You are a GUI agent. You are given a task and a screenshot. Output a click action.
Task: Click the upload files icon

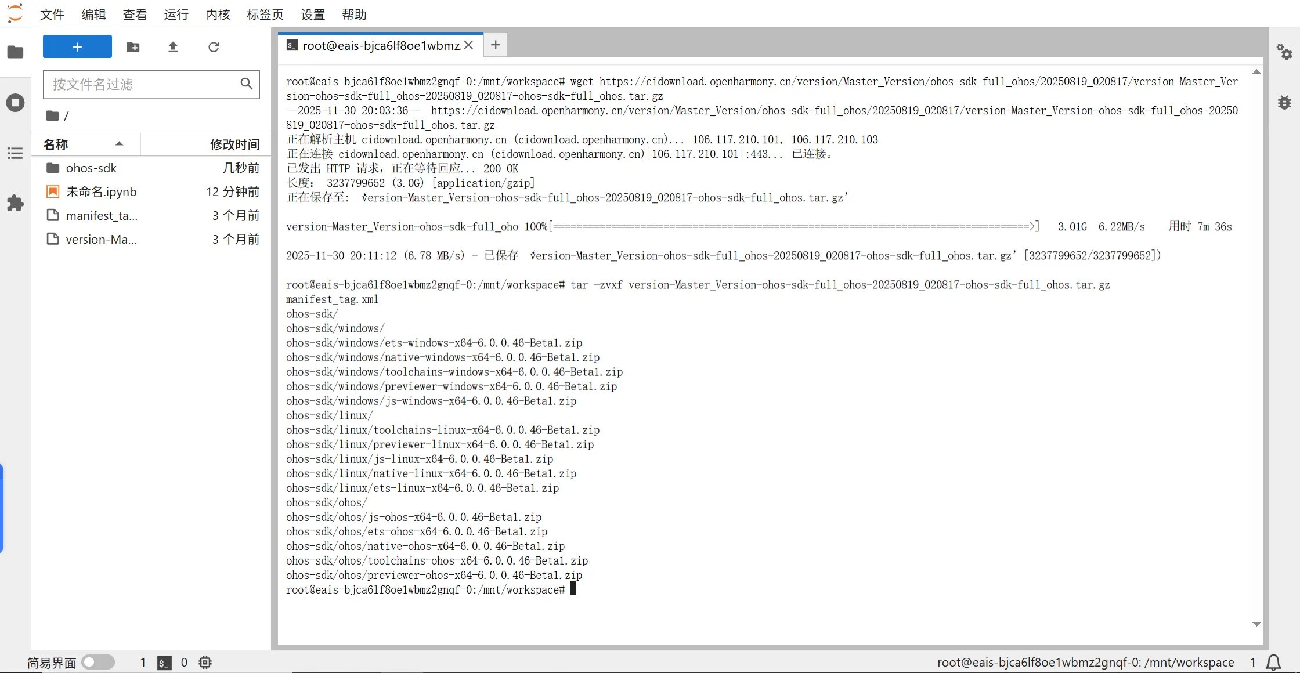(173, 47)
